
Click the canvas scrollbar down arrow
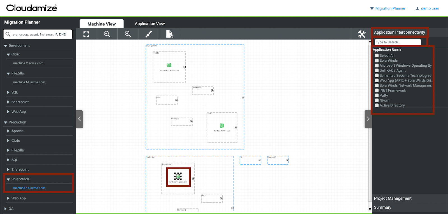pyautogui.click(x=370, y=209)
